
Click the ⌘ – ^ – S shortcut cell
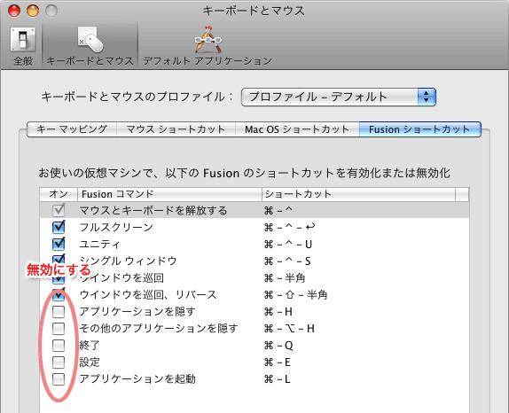[287, 261]
